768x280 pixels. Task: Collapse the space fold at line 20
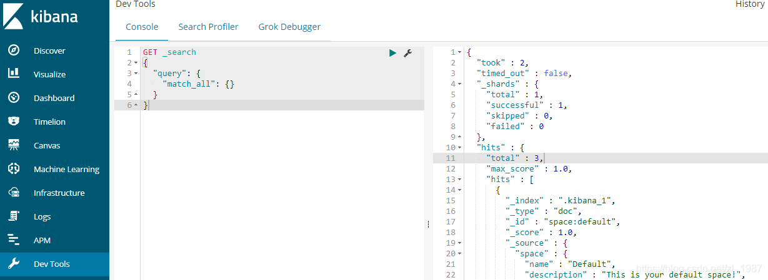(459, 254)
